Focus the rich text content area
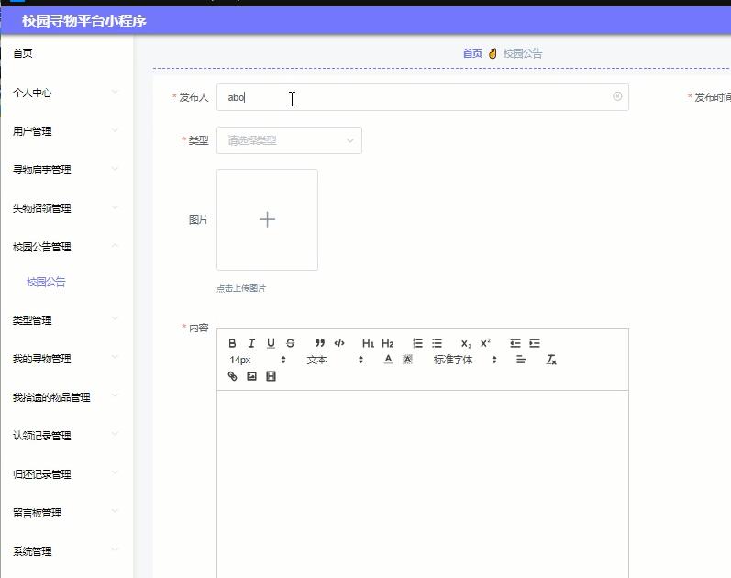The width and height of the screenshot is (731, 578). [x=423, y=483]
